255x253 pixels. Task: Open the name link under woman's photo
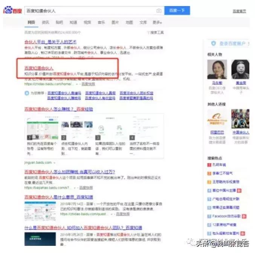click(217, 83)
